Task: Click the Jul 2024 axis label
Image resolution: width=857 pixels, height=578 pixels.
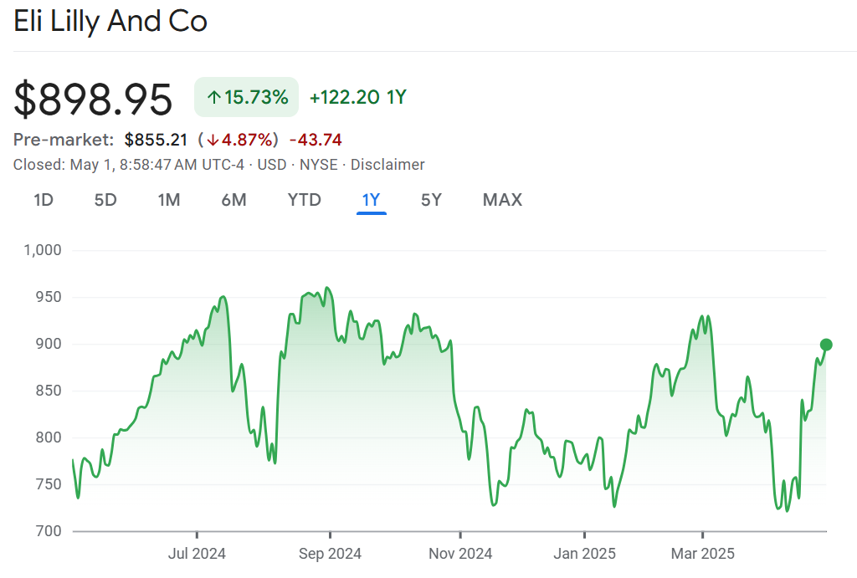Action: (197, 554)
